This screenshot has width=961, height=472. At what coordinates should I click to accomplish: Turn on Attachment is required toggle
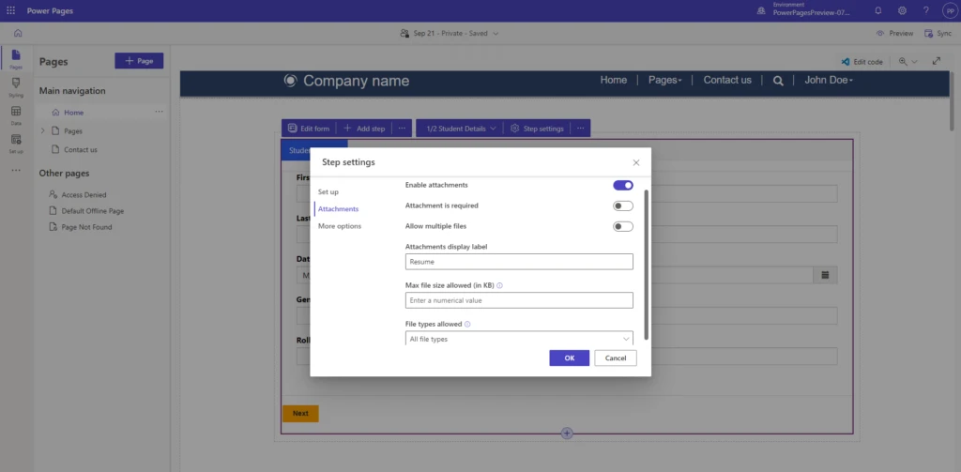click(x=622, y=206)
